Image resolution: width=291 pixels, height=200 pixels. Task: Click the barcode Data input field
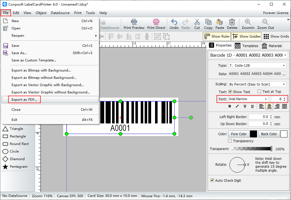pos(255,74)
